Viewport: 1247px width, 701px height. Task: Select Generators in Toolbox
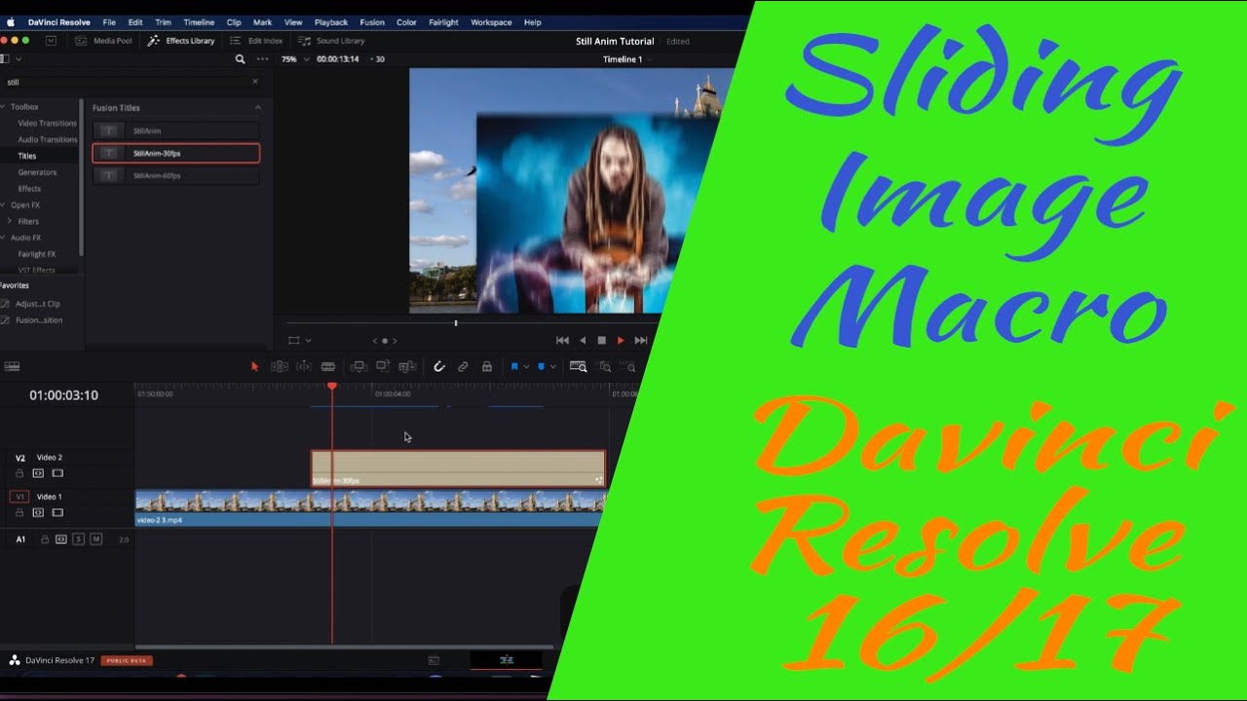pyautogui.click(x=37, y=172)
